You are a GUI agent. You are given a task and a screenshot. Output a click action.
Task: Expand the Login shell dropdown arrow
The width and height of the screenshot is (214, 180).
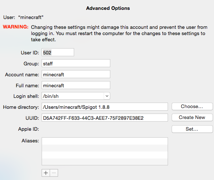(107, 96)
